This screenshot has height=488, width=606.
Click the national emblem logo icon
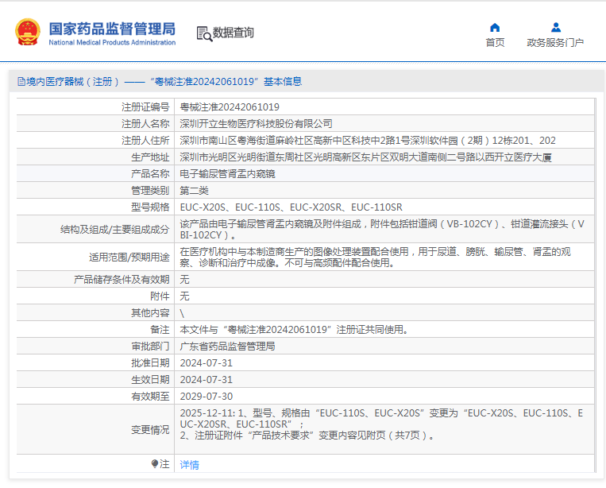coord(28,32)
